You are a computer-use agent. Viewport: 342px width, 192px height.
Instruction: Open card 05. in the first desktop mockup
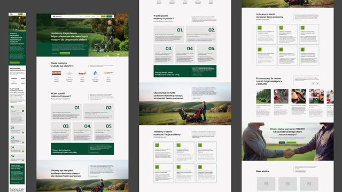point(104,132)
